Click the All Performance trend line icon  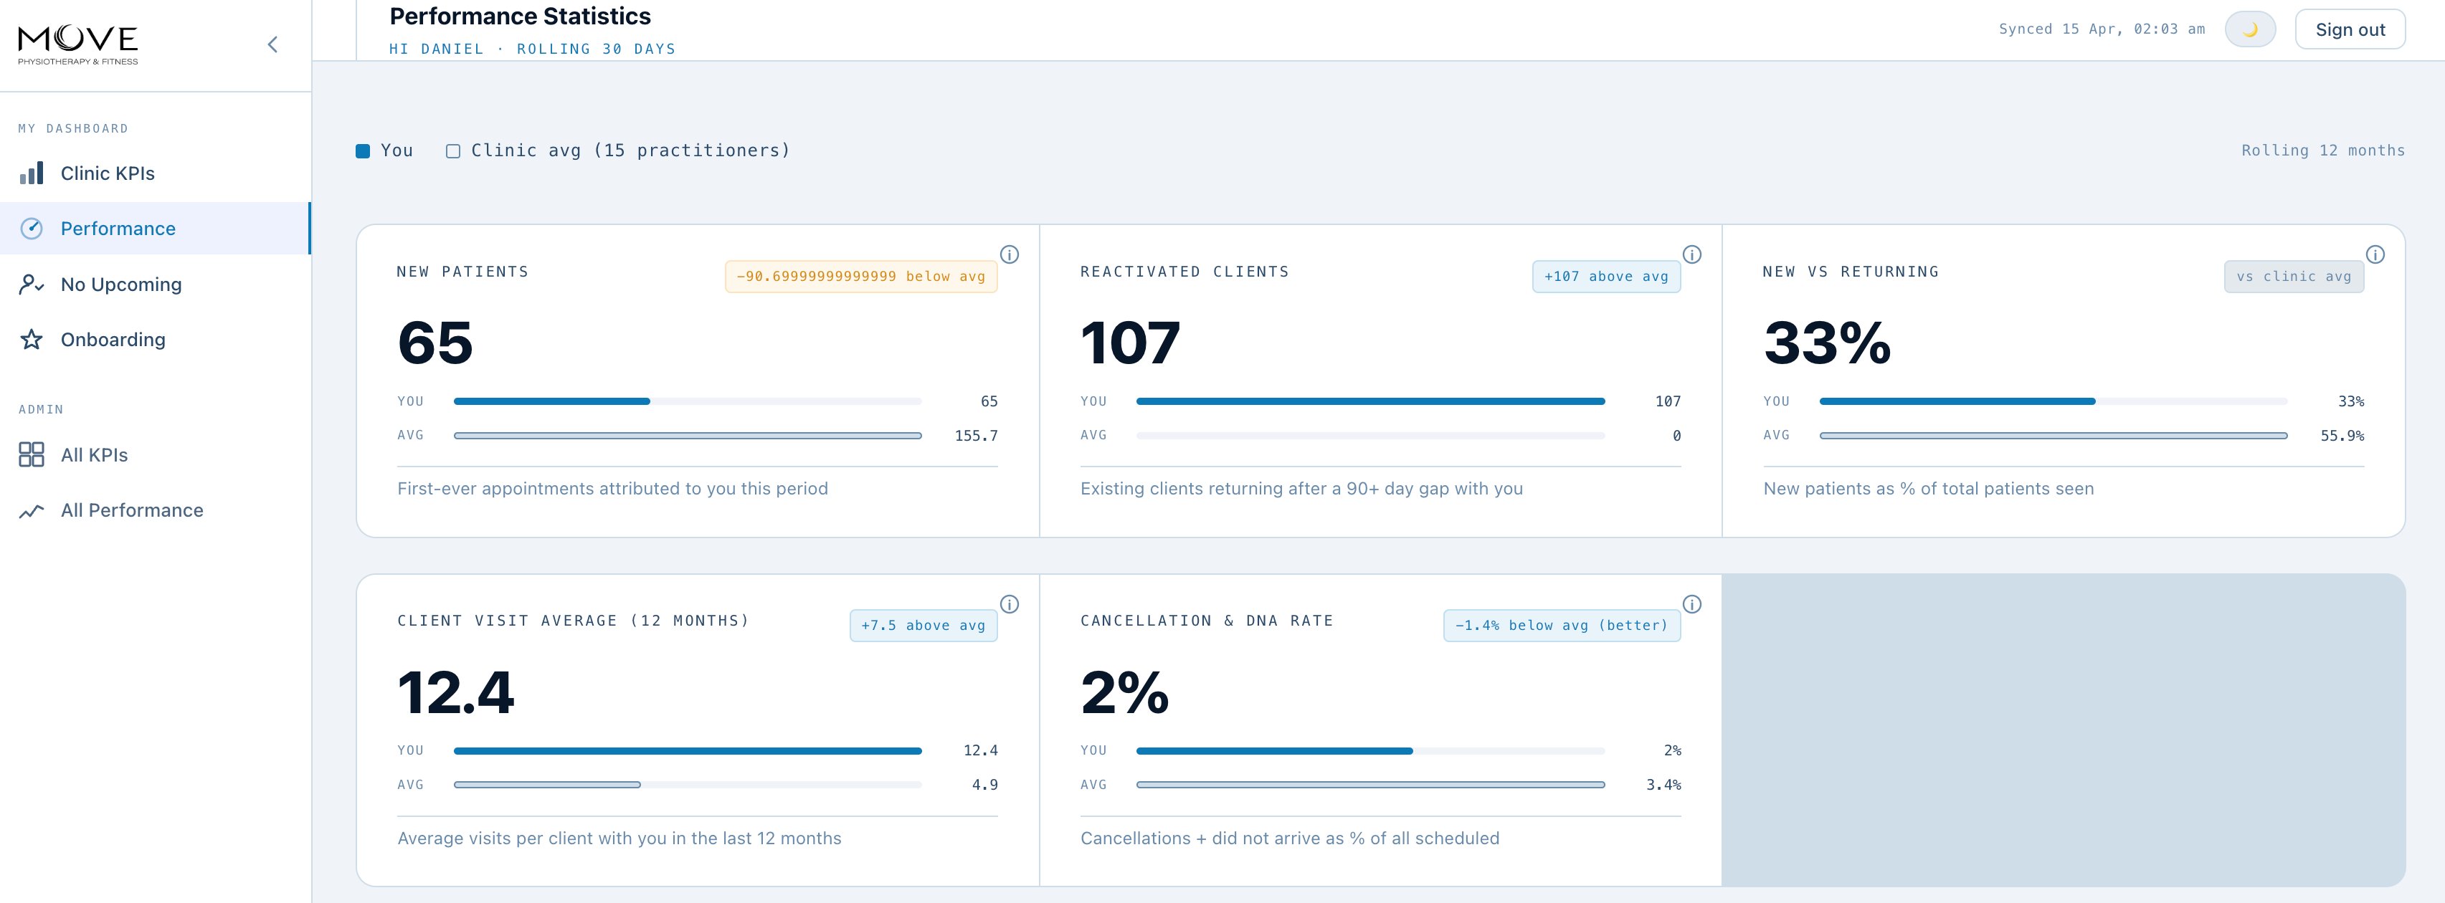tap(32, 510)
